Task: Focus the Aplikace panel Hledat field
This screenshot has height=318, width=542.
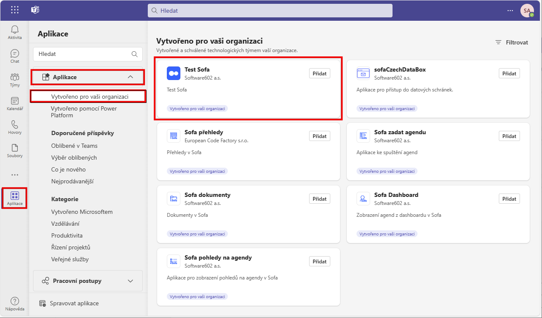Action: (88, 54)
